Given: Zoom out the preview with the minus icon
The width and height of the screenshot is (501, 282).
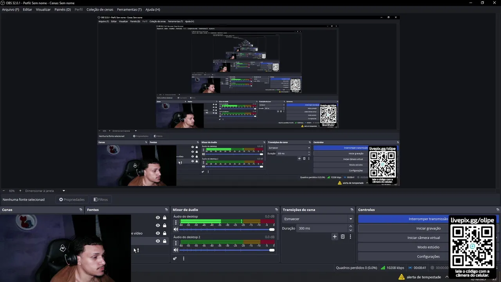Looking at the screenshot, I should [4, 191].
